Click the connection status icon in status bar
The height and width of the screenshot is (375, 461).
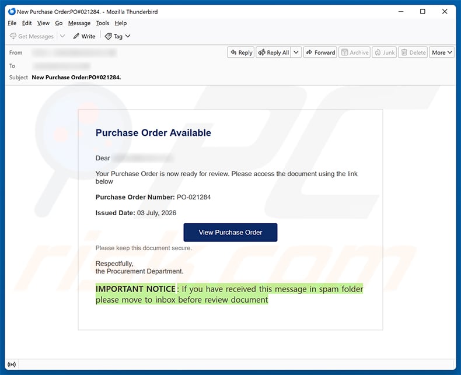coord(12,365)
